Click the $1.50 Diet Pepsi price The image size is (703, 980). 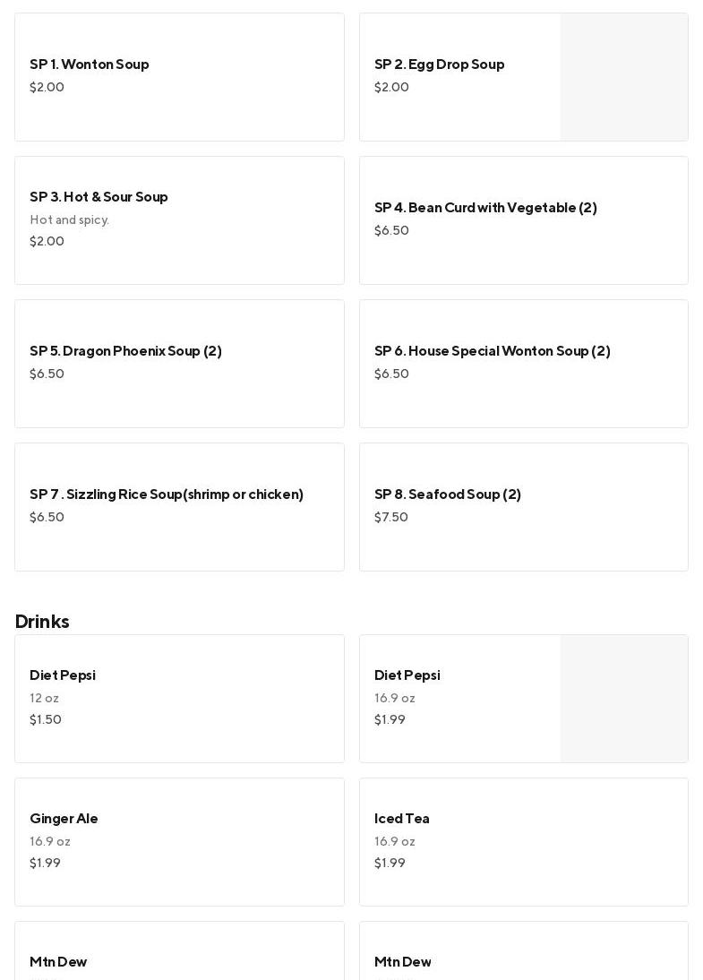click(46, 720)
